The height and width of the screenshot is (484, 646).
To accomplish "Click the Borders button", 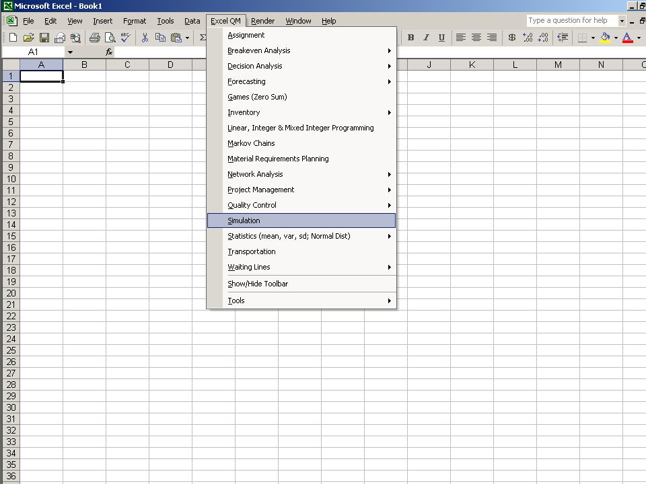I will pos(582,38).
